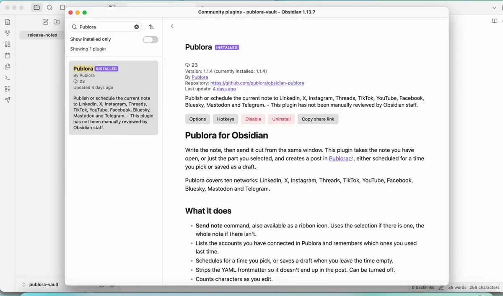Click the 'Publora for Obsidian' heading

point(226,135)
